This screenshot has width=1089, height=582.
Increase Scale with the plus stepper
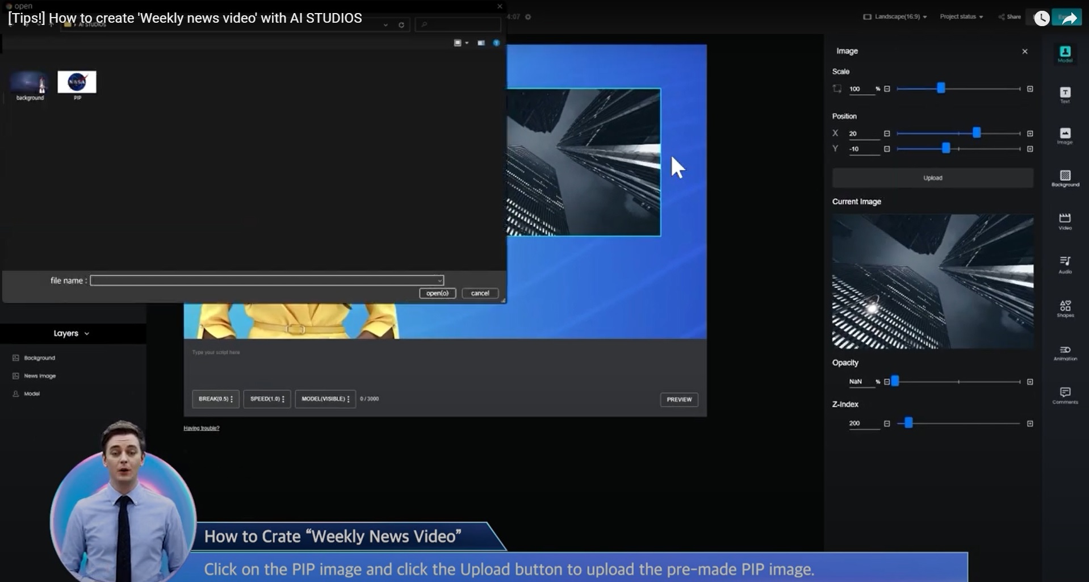[1030, 89]
